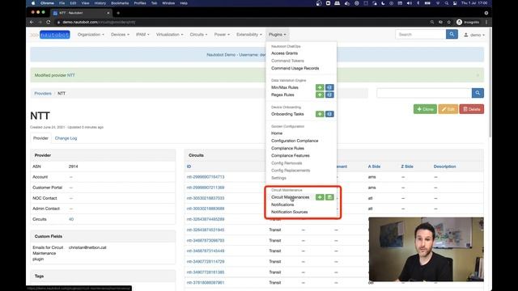Bookmark the page with the star icon
This screenshot has height=291, width=518.
pos(448,22)
